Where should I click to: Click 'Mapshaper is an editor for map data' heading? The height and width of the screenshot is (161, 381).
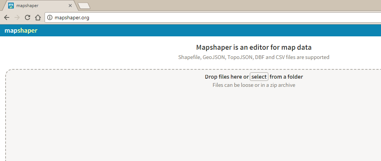point(254,47)
